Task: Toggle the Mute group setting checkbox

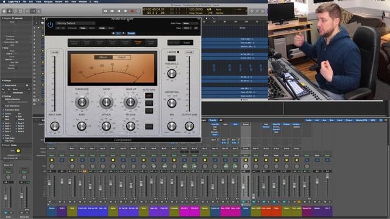Action: [x=3, y=116]
